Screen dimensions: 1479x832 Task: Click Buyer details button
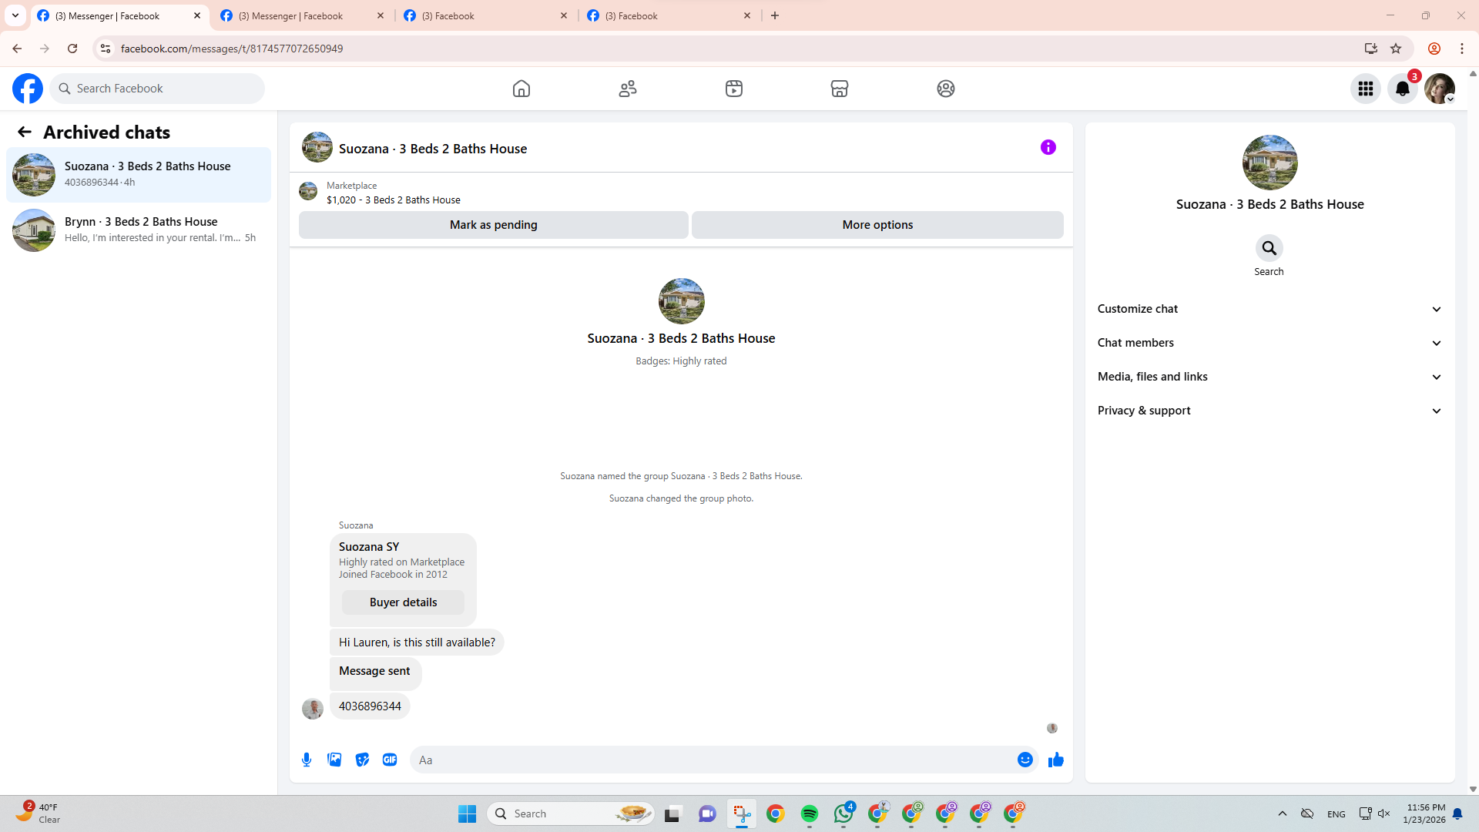click(x=403, y=602)
